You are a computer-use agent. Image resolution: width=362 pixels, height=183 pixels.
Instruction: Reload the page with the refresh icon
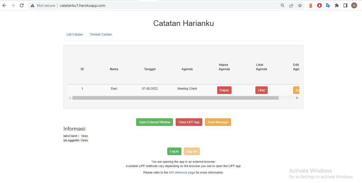coord(22,5)
